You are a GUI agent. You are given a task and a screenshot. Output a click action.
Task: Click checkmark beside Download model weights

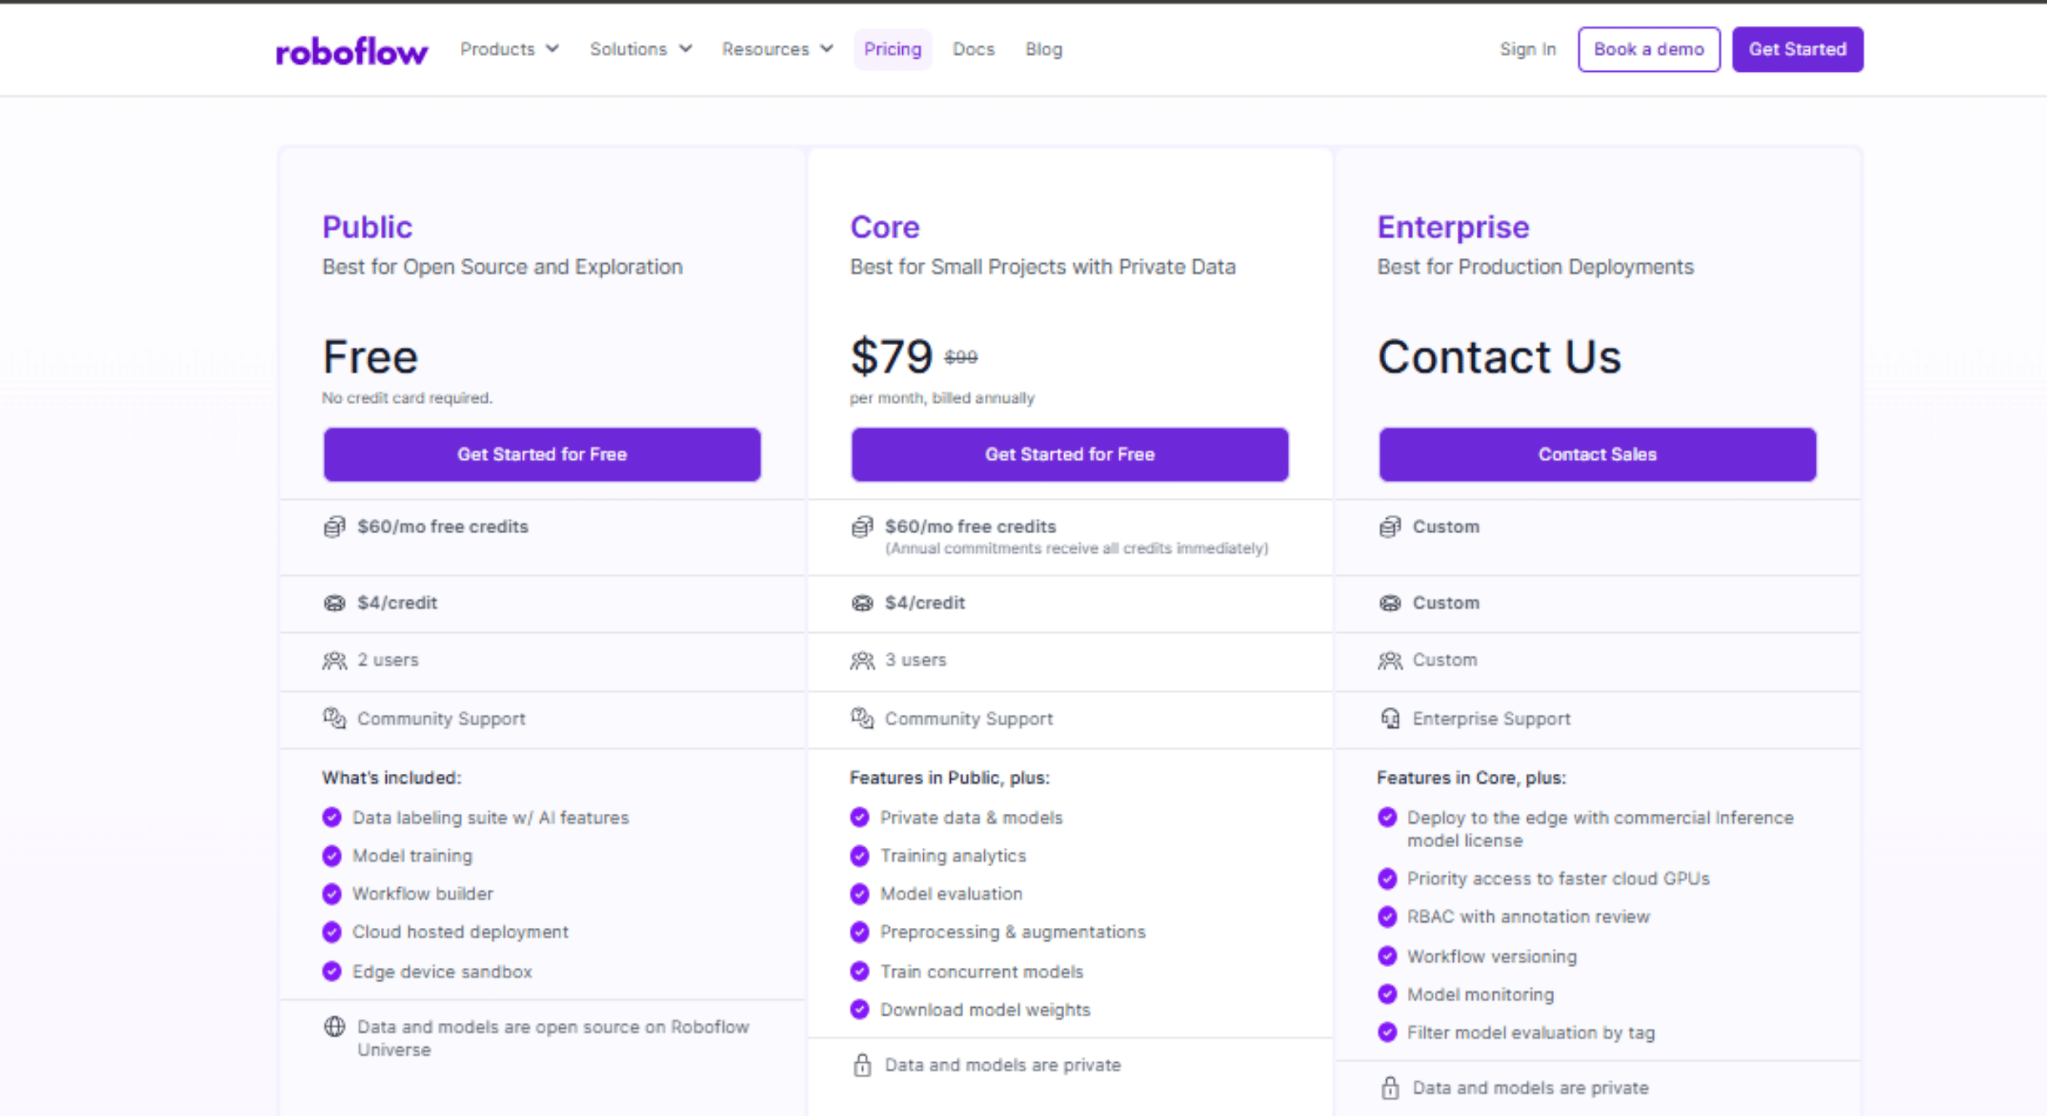click(x=860, y=1011)
